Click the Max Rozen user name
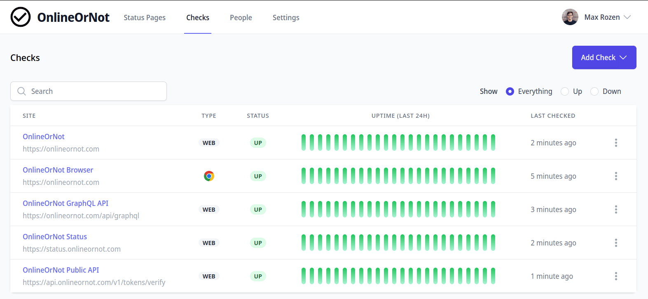Viewport: 648px width, 299px height. [x=602, y=17]
